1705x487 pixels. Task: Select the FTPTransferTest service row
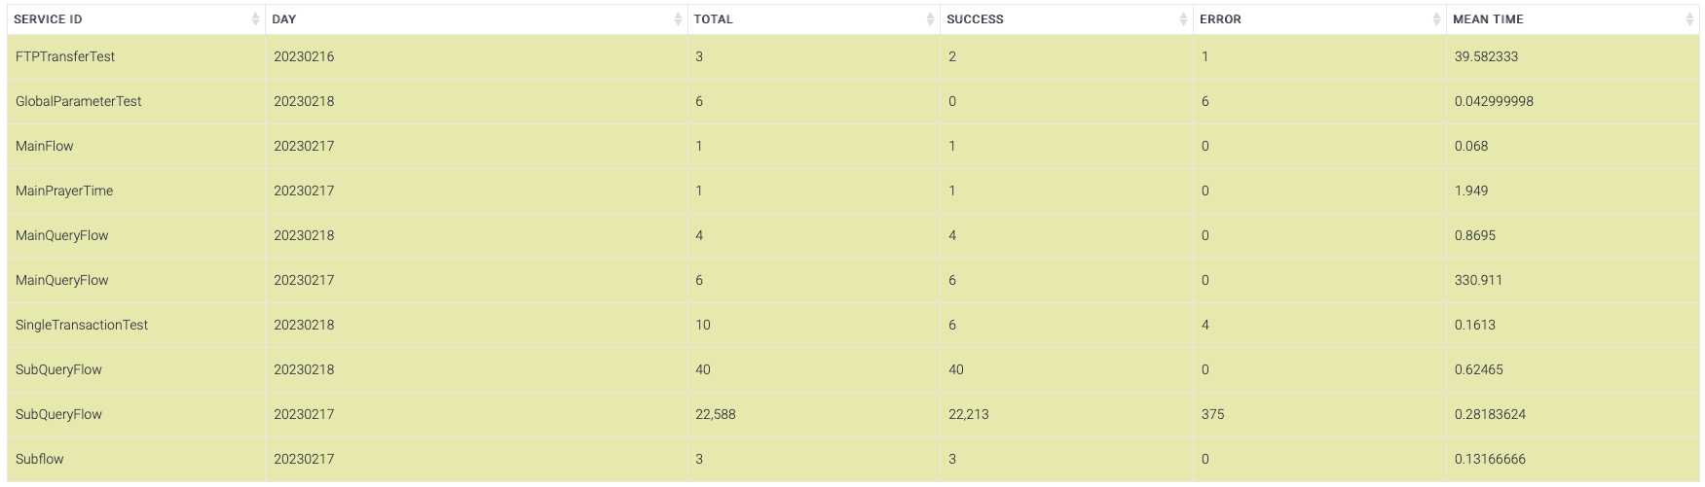(65, 56)
